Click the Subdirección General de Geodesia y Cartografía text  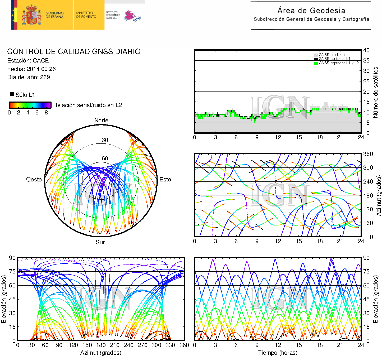pos(311,19)
